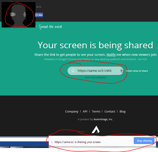Click the grip handle on the sharing bar
The width and height of the screenshot is (158, 152).
coord(52,142)
